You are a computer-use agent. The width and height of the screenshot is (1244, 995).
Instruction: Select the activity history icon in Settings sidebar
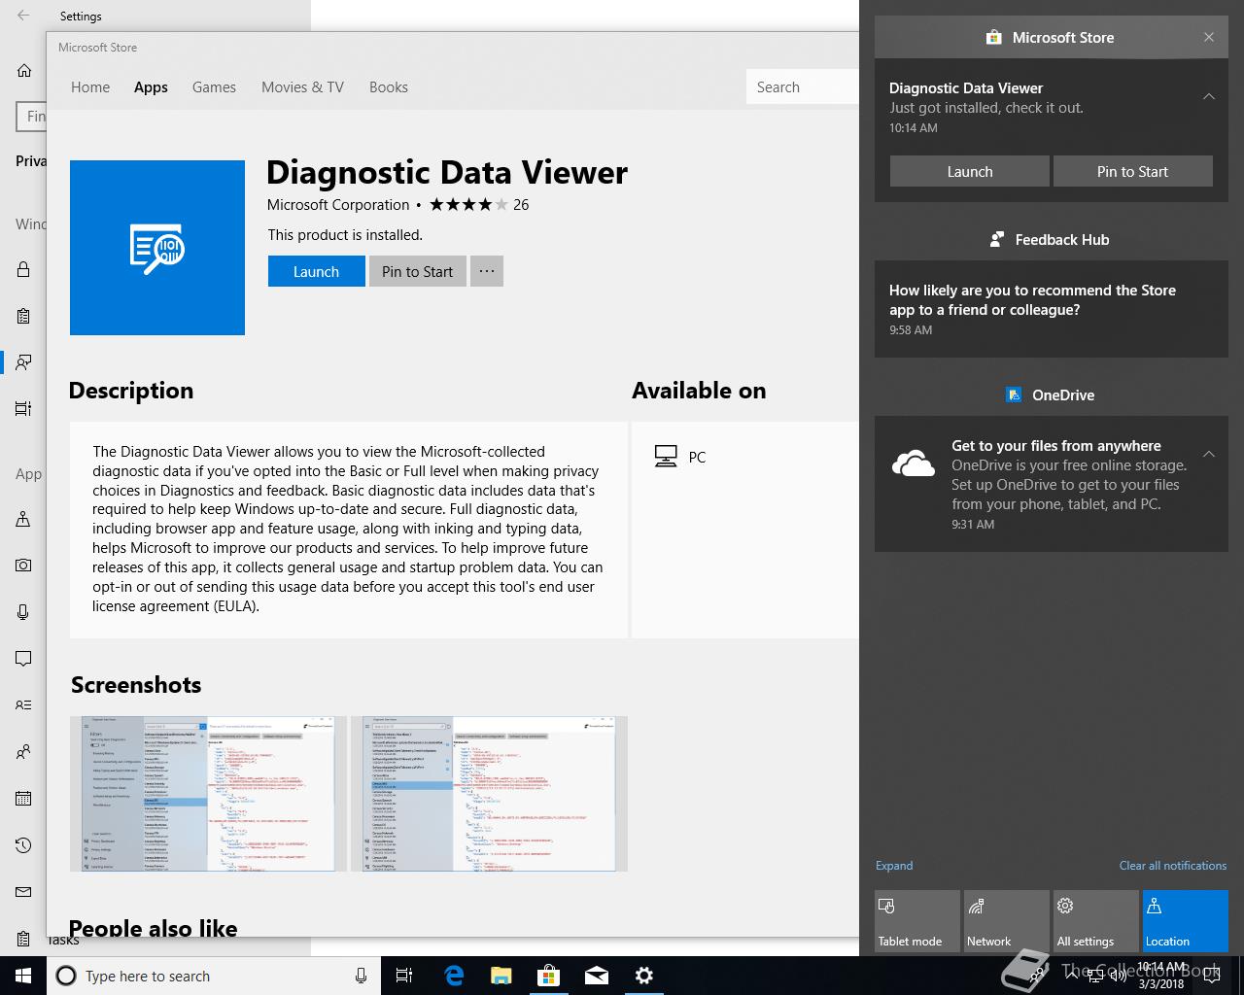(23, 409)
